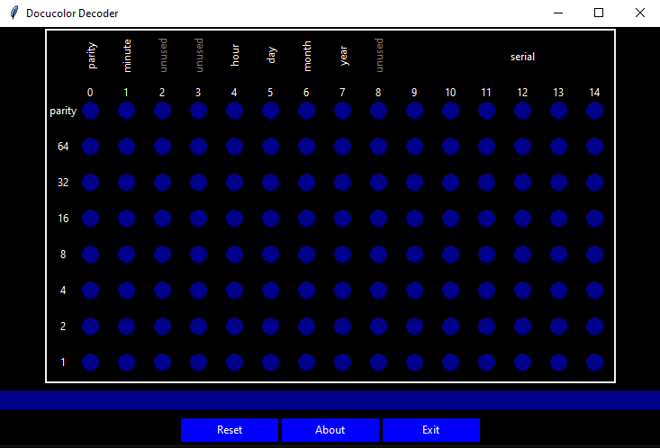660x448 pixels.
Task: Close the Docucolor Decoder window
Action: click(x=640, y=13)
